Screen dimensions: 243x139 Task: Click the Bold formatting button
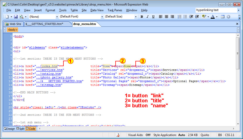[142, 17]
